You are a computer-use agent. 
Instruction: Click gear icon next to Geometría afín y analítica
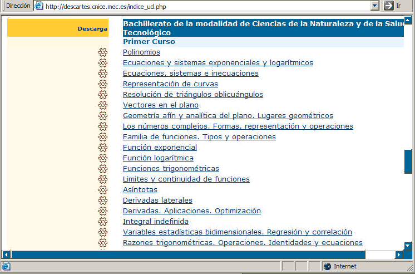click(x=103, y=116)
